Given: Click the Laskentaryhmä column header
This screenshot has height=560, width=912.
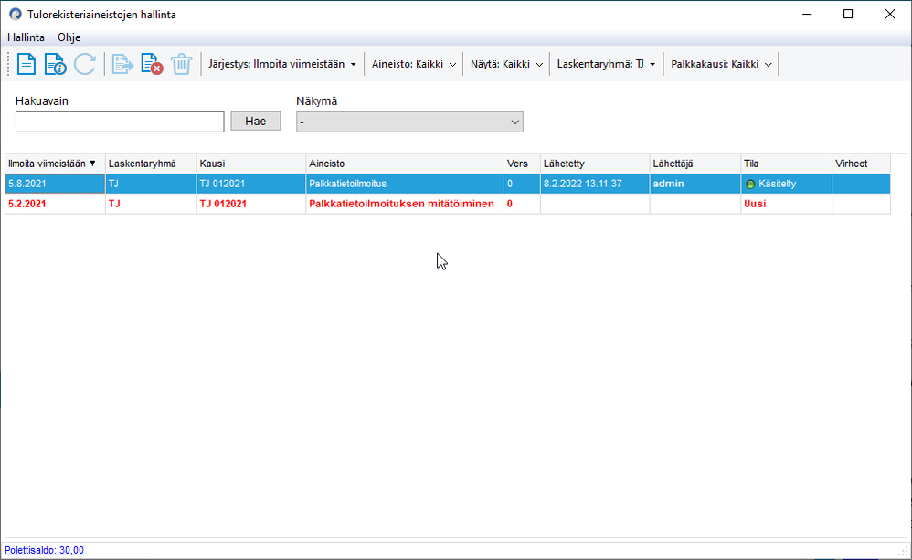Looking at the screenshot, I should [x=151, y=164].
